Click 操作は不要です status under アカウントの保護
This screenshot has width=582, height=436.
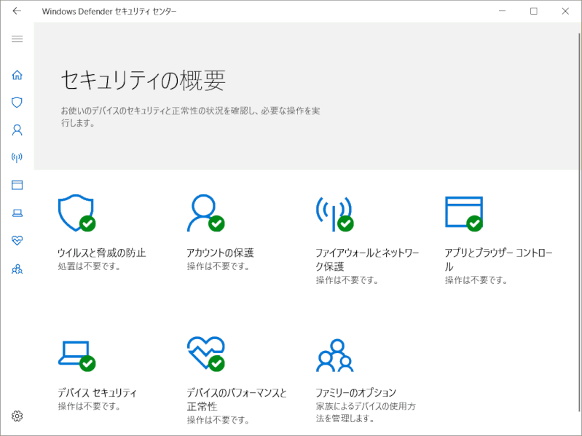click(x=219, y=266)
